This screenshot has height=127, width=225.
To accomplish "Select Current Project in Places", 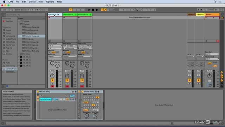I will pyautogui.click(x=10, y=69).
